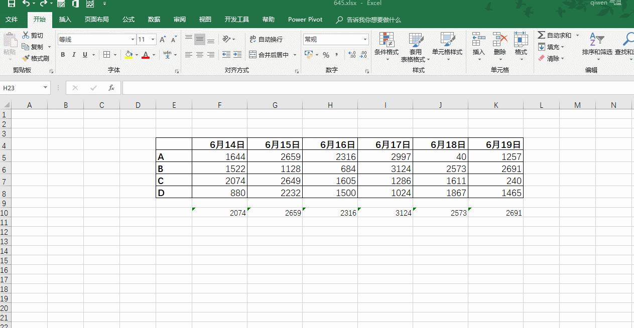Align text to the right
This screenshot has height=328, width=634.
click(211, 55)
